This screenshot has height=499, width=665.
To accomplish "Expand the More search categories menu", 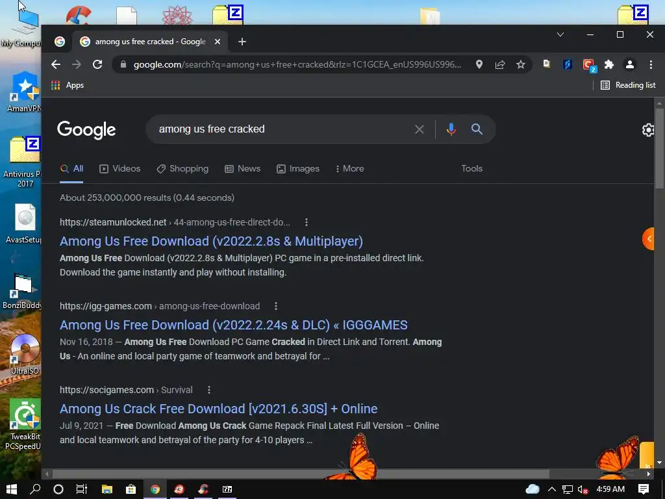I will coord(349,169).
